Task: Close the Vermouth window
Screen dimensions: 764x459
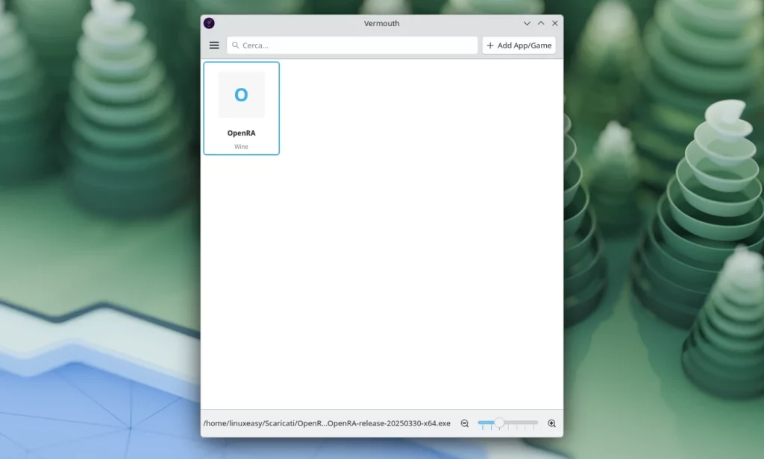Action: coord(554,23)
